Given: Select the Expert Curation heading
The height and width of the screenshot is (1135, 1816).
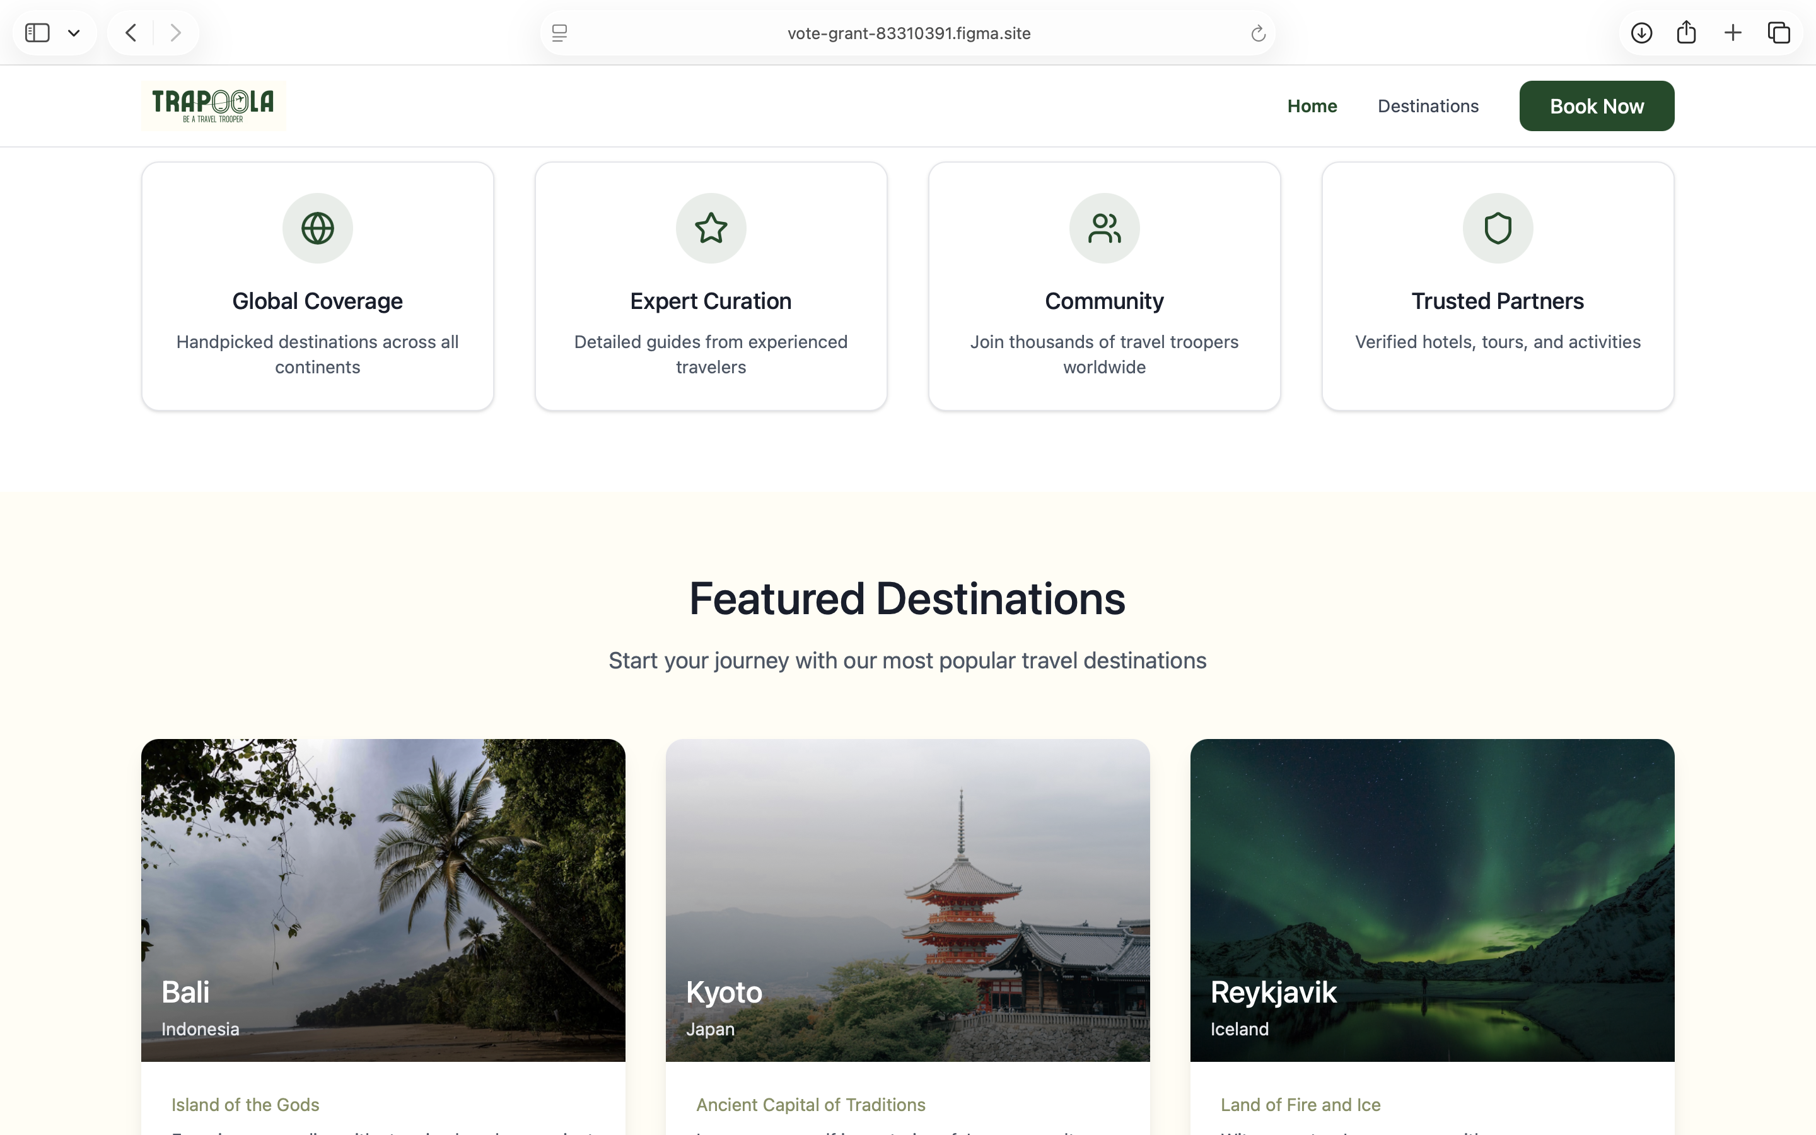Looking at the screenshot, I should pyautogui.click(x=711, y=301).
